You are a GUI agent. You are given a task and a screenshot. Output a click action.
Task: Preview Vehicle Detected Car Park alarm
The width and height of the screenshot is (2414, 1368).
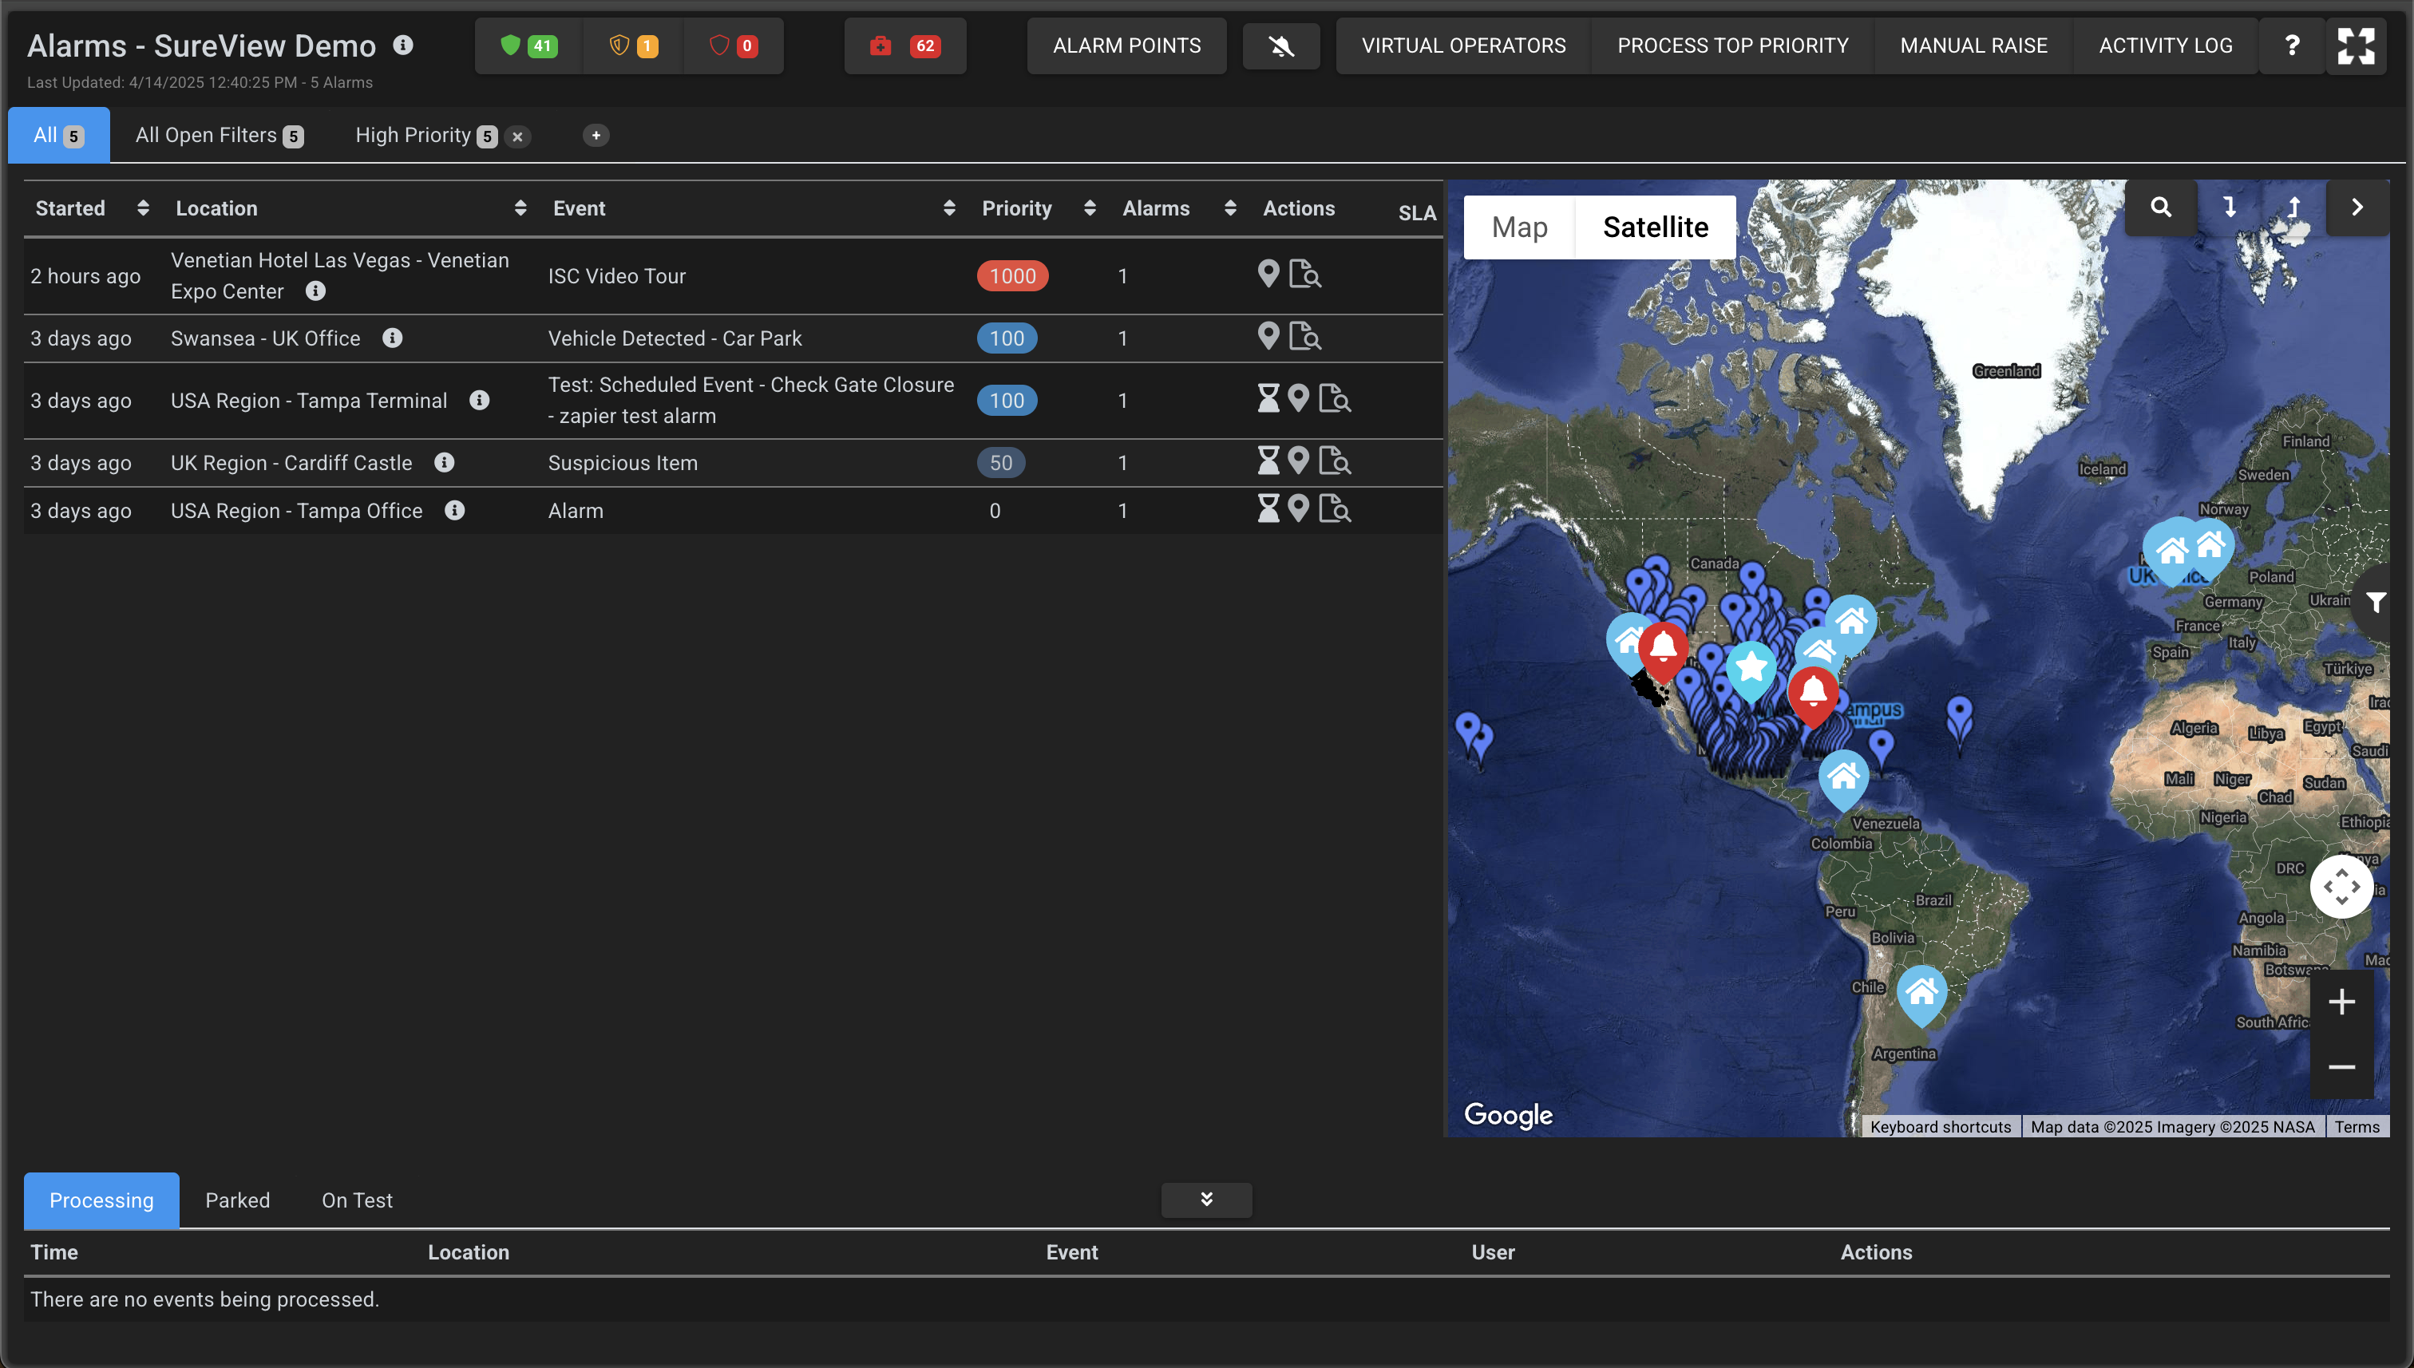click(x=1304, y=336)
